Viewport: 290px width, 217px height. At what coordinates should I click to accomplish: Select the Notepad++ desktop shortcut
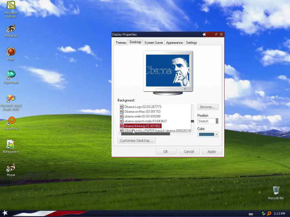coord(11,147)
